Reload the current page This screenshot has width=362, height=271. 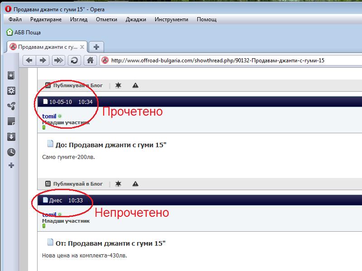[x=74, y=61]
